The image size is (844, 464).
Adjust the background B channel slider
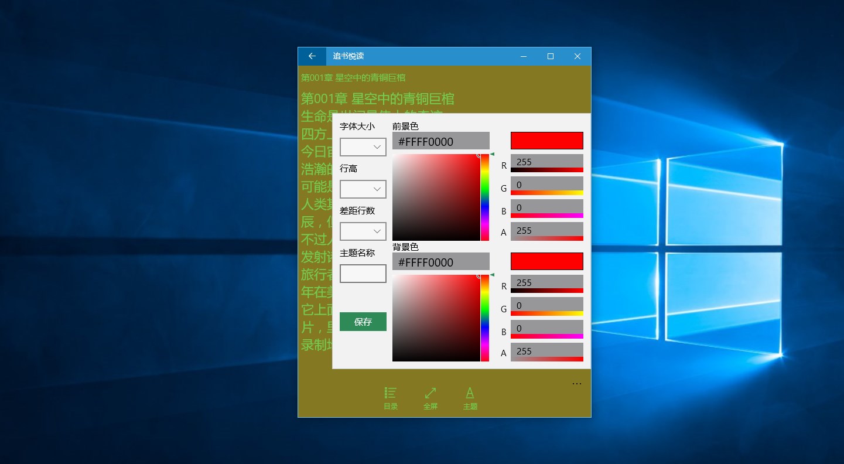tap(546, 328)
